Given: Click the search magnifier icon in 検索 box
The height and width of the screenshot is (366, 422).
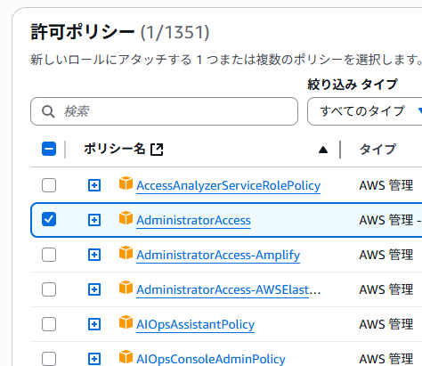Looking at the screenshot, I should [x=48, y=111].
